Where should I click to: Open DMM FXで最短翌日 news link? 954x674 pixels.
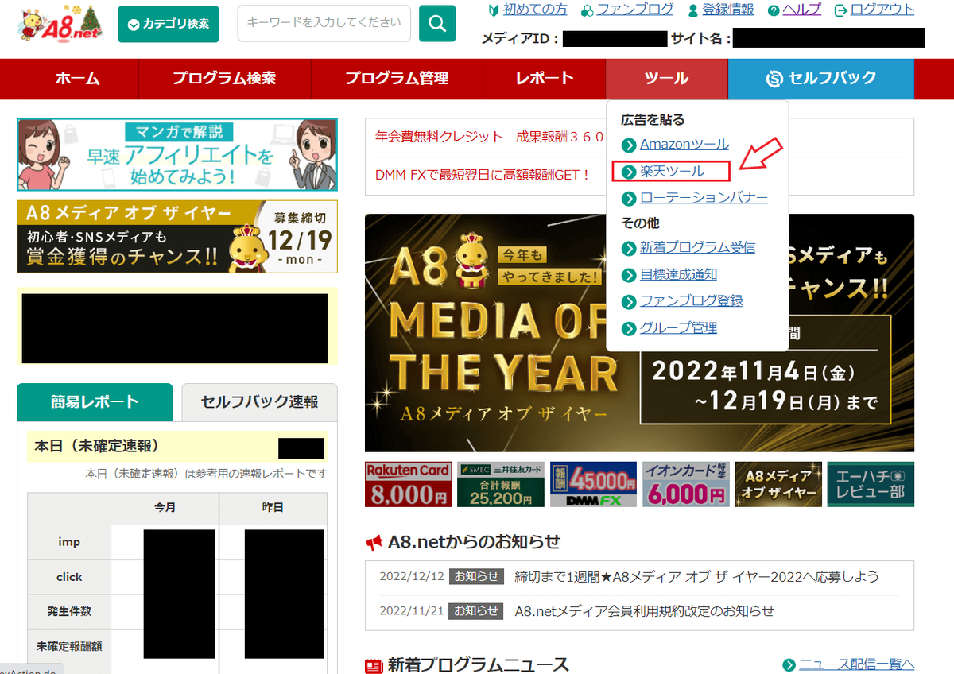(x=483, y=174)
